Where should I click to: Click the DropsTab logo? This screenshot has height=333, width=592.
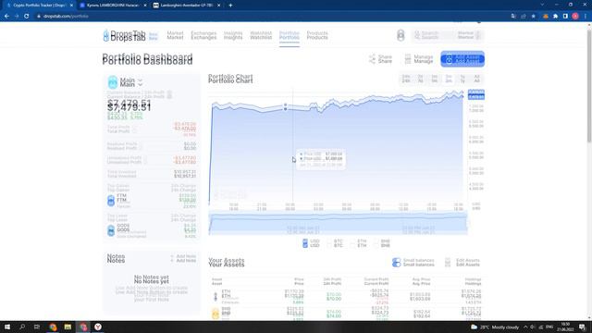pos(124,35)
